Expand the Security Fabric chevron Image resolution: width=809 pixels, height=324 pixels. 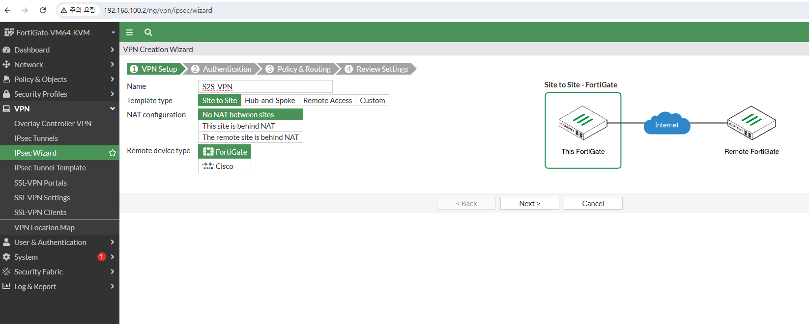tap(113, 271)
